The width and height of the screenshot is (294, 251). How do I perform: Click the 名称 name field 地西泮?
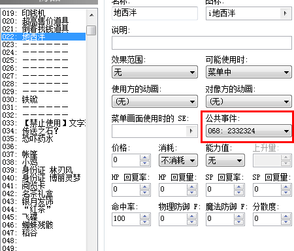click(x=155, y=13)
